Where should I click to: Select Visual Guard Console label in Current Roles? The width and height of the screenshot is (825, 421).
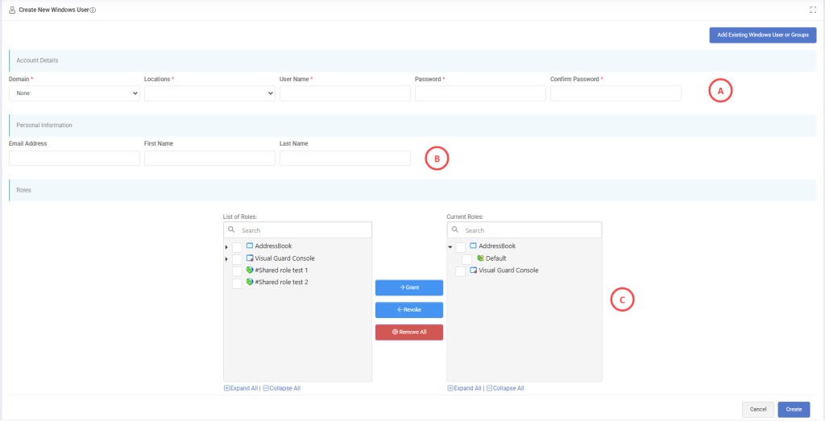[509, 270]
